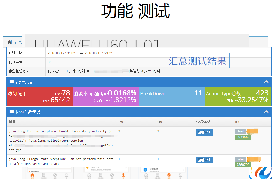This screenshot has height=179, width=272.
Task: Click the 测试手机 row label
Action: [x=15, y=62]
